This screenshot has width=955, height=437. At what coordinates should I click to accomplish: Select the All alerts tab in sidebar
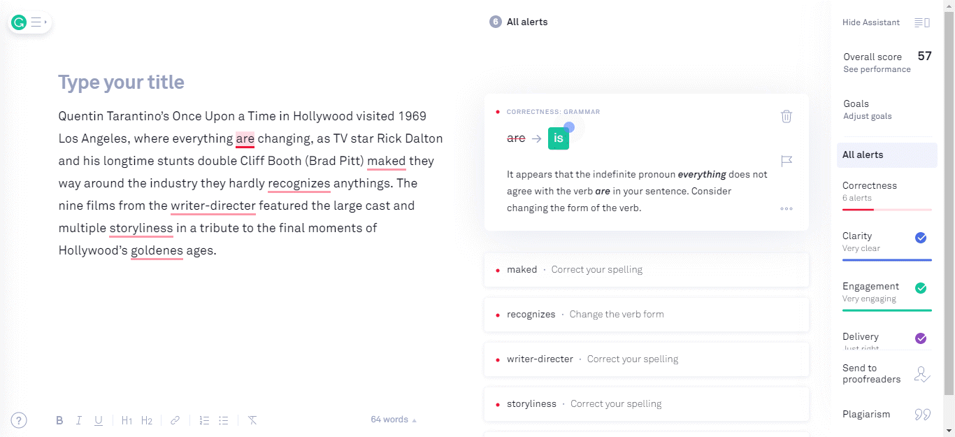887,155
